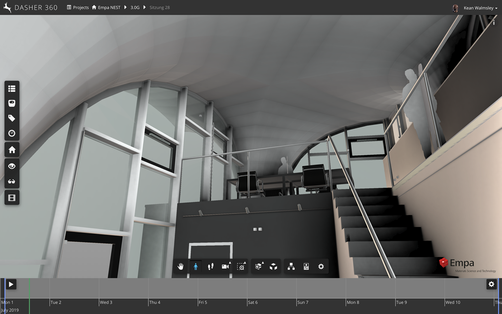
Task: Expand the camera tool options
Action: [226, 266]
